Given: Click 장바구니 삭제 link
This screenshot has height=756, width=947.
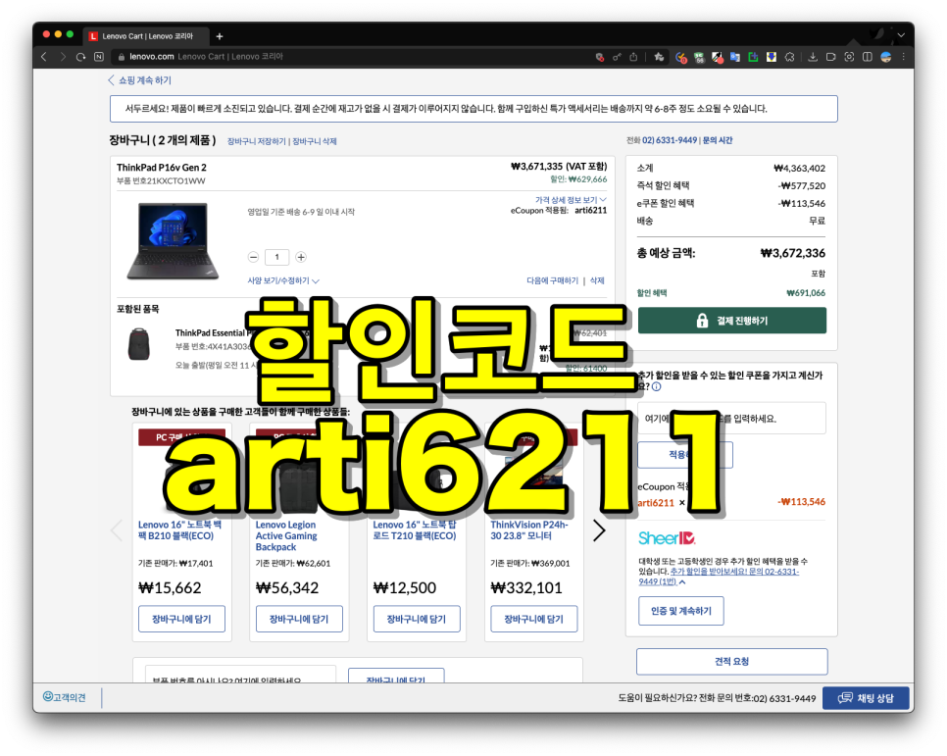Looking at the screenshot, I should [x=314, y=141].
